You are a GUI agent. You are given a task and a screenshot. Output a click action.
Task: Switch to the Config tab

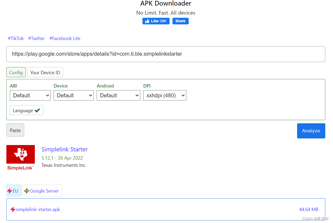coord(16,72)
